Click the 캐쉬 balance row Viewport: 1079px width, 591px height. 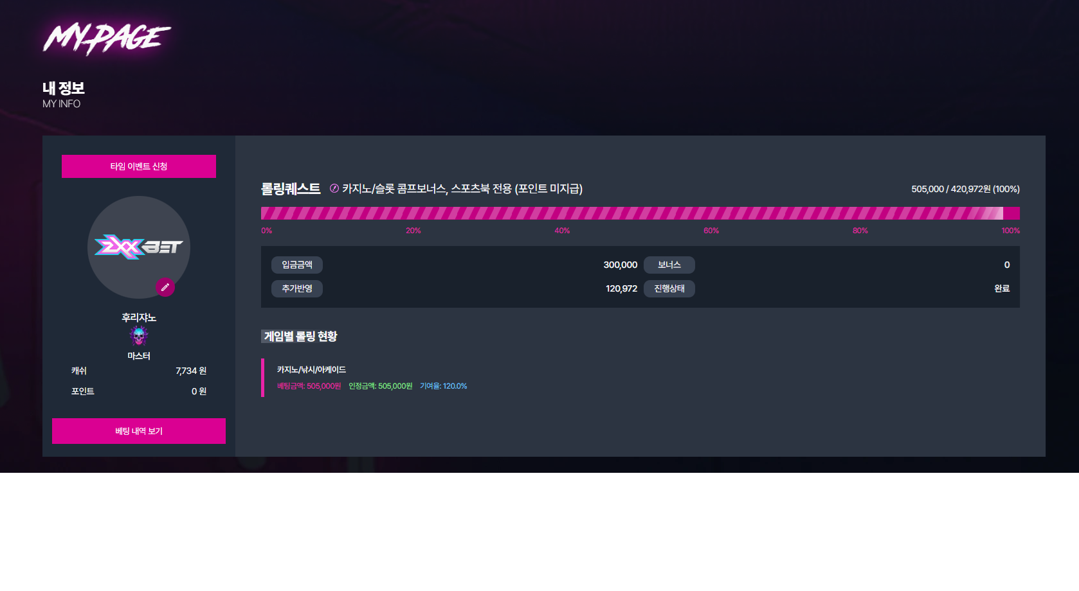[139, 371]
